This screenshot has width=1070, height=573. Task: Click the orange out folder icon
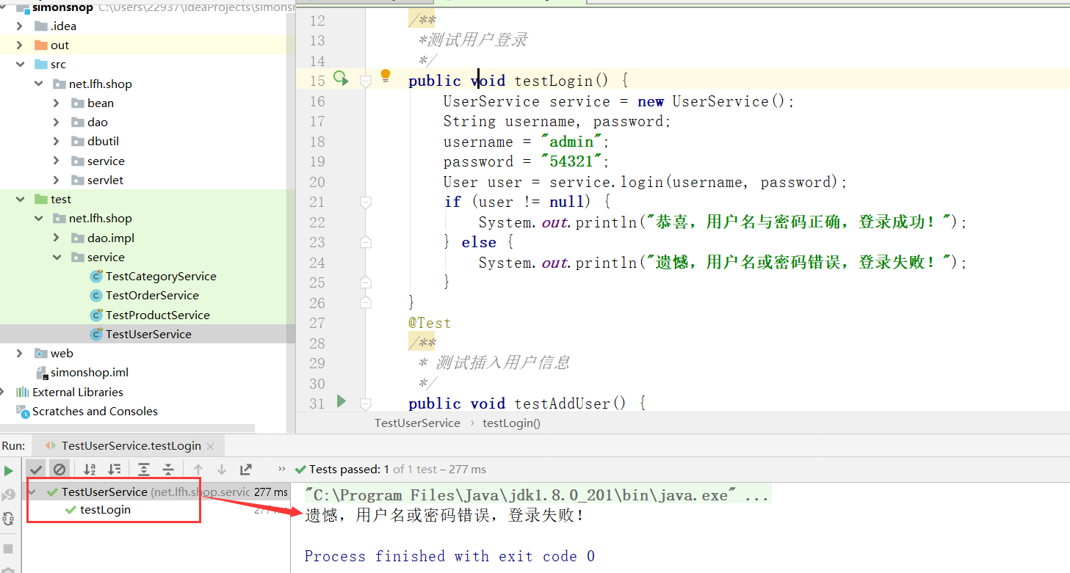(x=41, y=45)
